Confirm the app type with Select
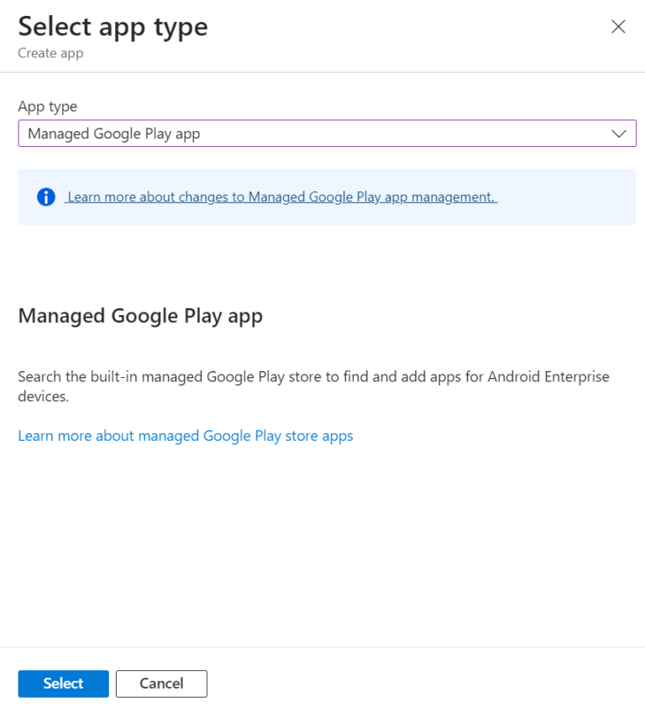The image size is (645, 718). tap(63, 684)
